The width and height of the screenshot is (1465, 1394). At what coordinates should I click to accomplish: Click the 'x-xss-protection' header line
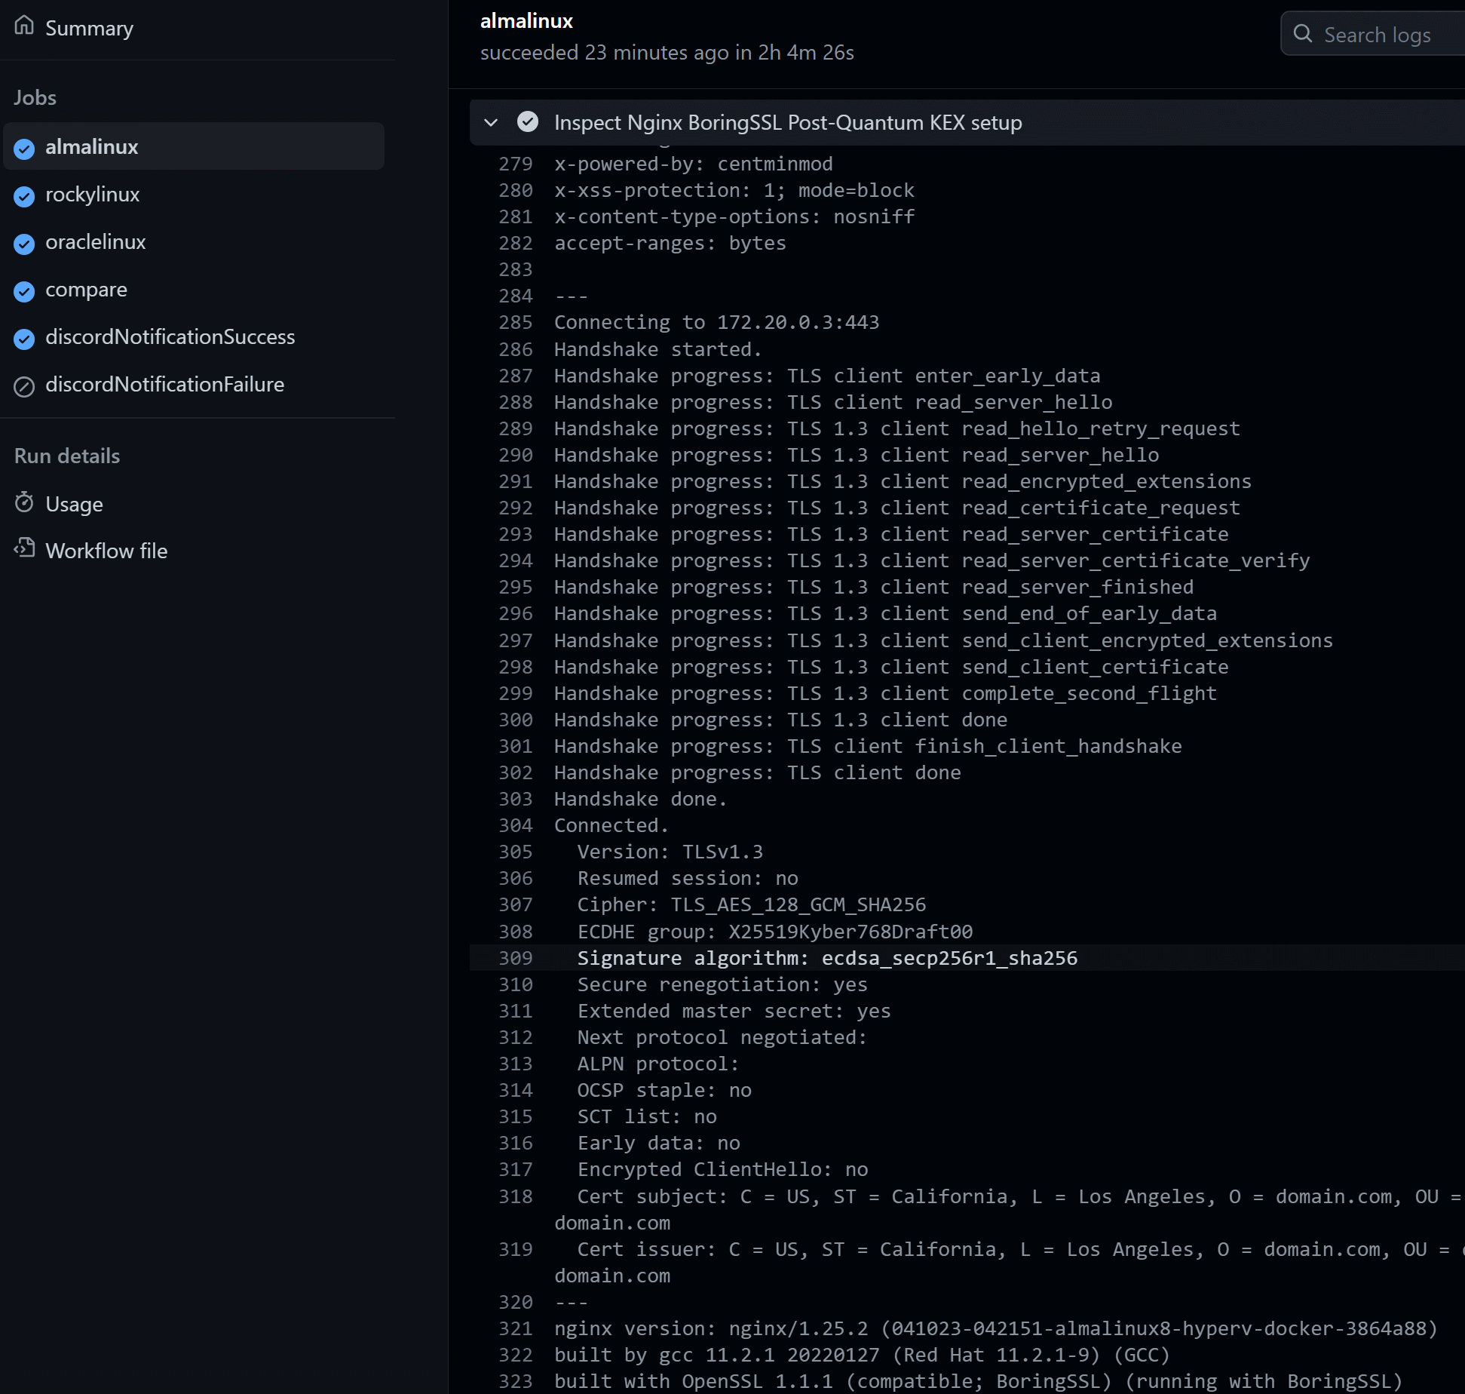click(734, 190)
